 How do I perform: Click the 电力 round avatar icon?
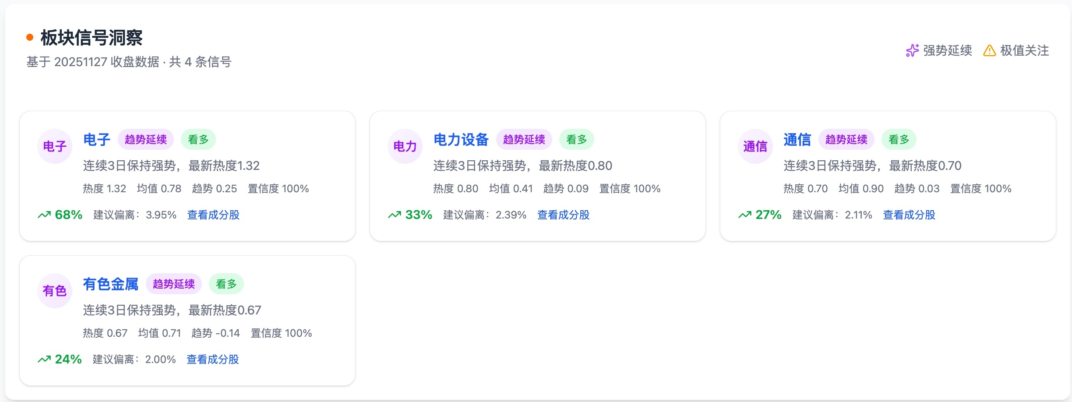pyautogui.click(x=405, y=146)
